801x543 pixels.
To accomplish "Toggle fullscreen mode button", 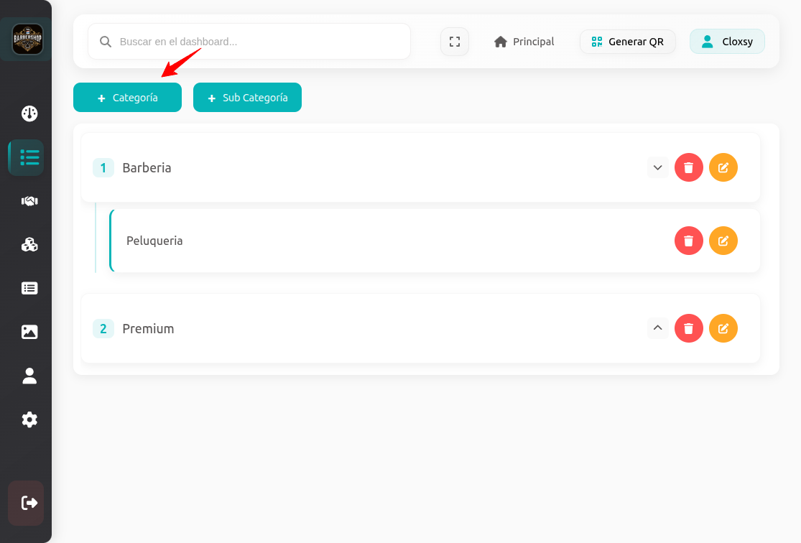I will pos(455,42).
